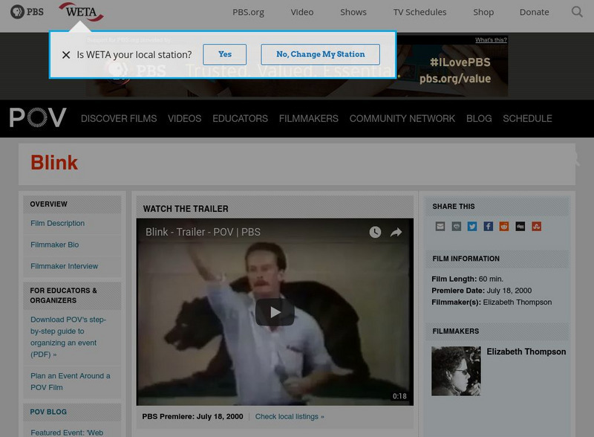Open the PBS logo home link
This screenshot has height=437, width=594.
[x=27, y=12]
